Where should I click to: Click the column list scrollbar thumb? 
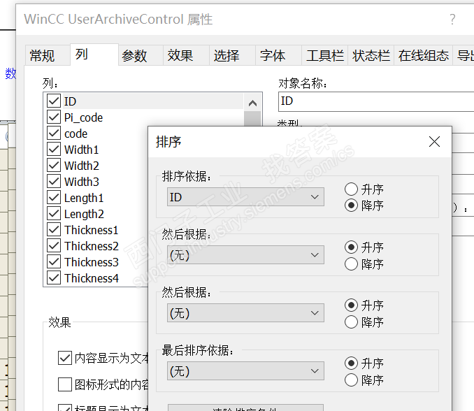coord(252,118)
